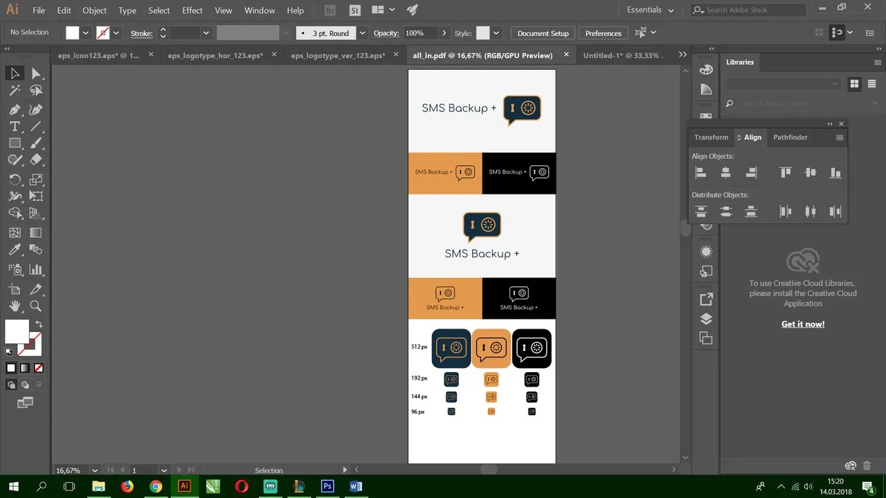Choose the Gradient tool
This screenshot has width=886, height=498.
(x=36, y=233)
